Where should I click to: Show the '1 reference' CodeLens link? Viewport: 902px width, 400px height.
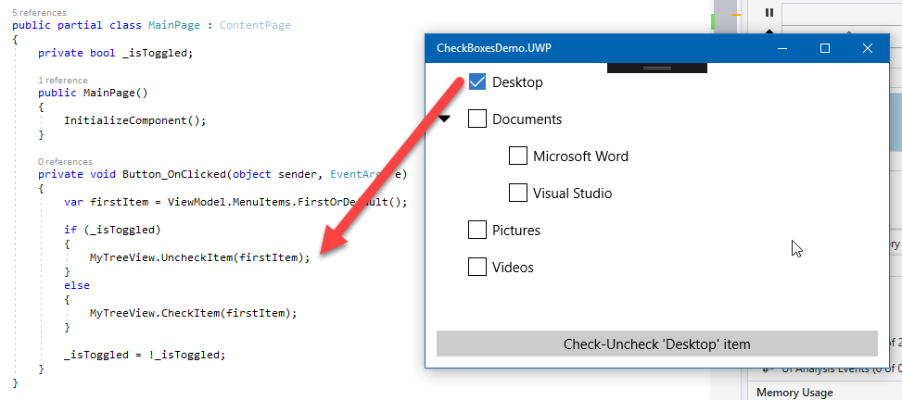62,81
